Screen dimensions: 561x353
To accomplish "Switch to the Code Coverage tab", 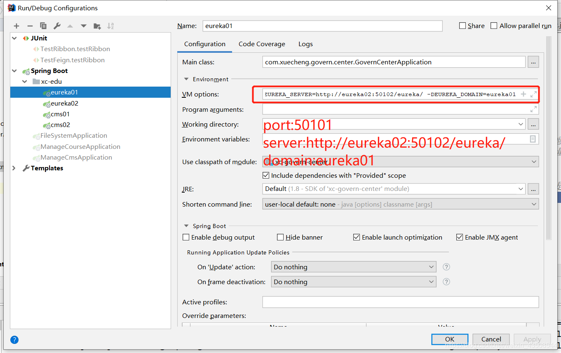I will click(262, 44).
